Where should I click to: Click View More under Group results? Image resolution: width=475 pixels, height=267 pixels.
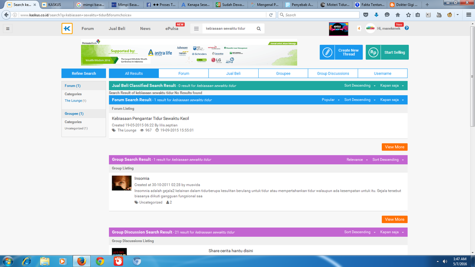pos(394,220)
